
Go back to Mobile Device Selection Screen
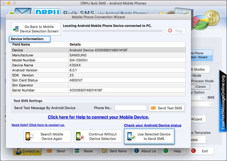(x=36, y=29)
